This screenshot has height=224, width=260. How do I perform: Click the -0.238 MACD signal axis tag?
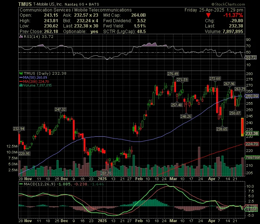[x=252, y=207]
